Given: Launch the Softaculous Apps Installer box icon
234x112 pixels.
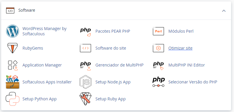Looking at the screenshot, I should (13, 82).
